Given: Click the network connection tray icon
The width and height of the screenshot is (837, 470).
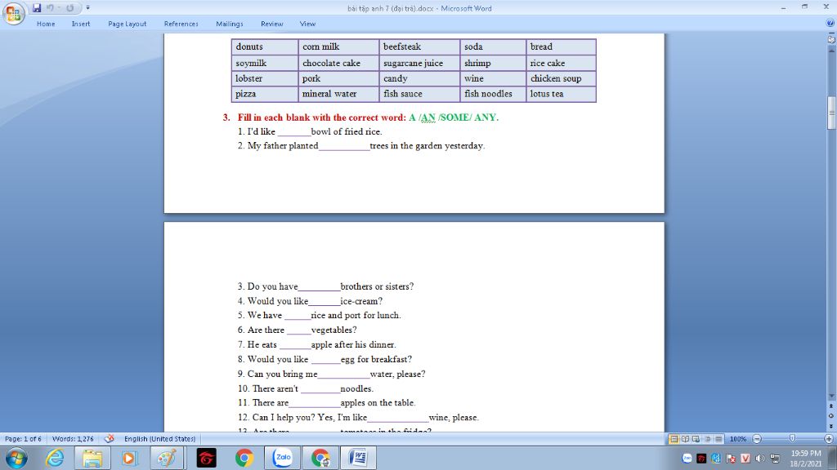Looking at the screenshot, I should pyautogui.click(x=775, y=459).
